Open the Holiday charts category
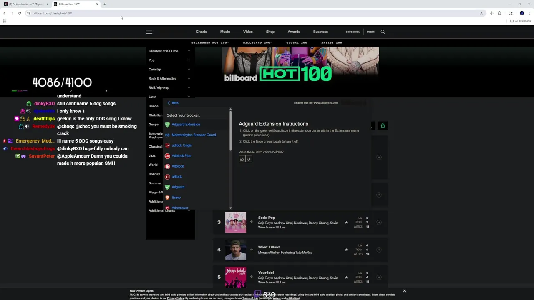The height and width of the screenshot is (300, 534). pyautogui.click(x=154, y=174)
